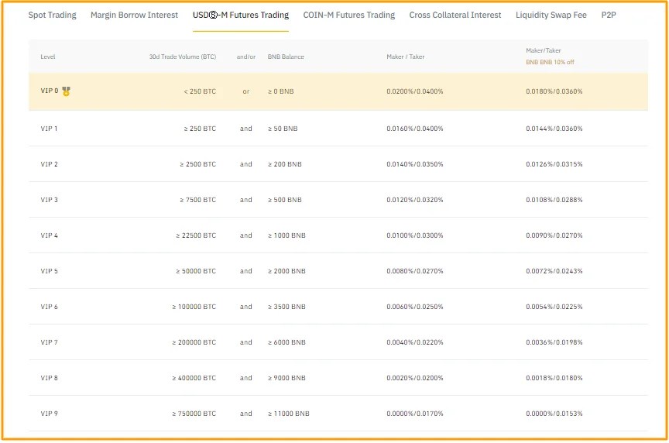Click the 0.0072%/0.0243% discounted fee cell

click(x=554, y=271)
